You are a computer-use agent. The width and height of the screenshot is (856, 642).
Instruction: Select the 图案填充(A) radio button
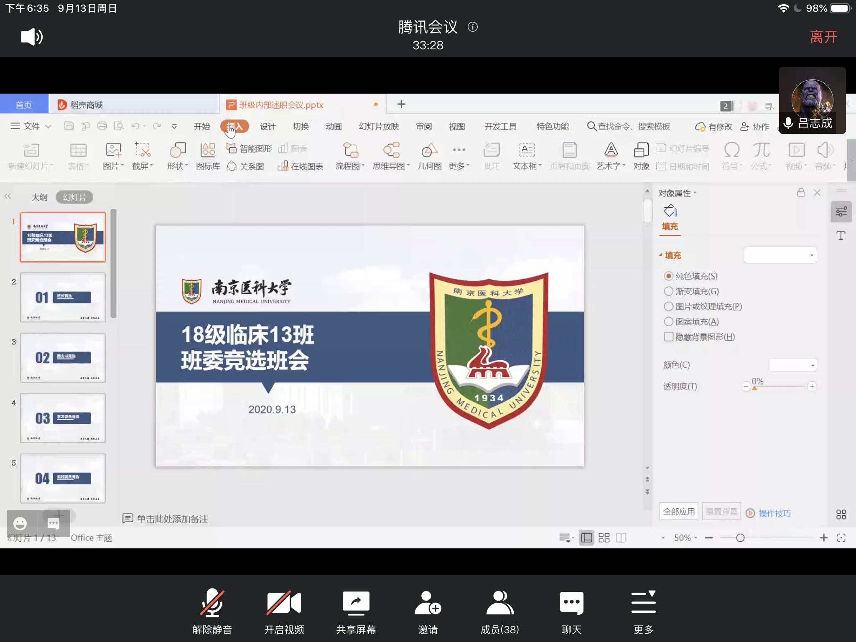[x=668, y=321]
